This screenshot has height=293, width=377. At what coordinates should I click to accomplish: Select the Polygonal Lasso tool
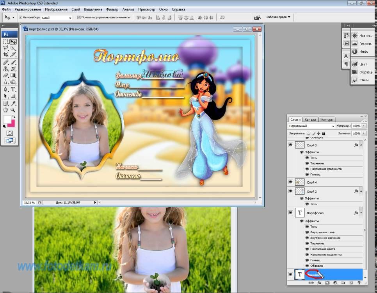click(6, 48)
